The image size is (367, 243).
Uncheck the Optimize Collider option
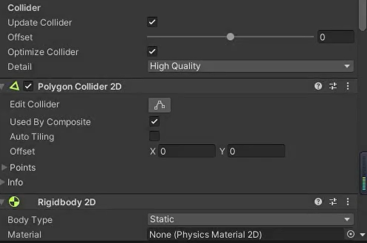tap(153, 52)
